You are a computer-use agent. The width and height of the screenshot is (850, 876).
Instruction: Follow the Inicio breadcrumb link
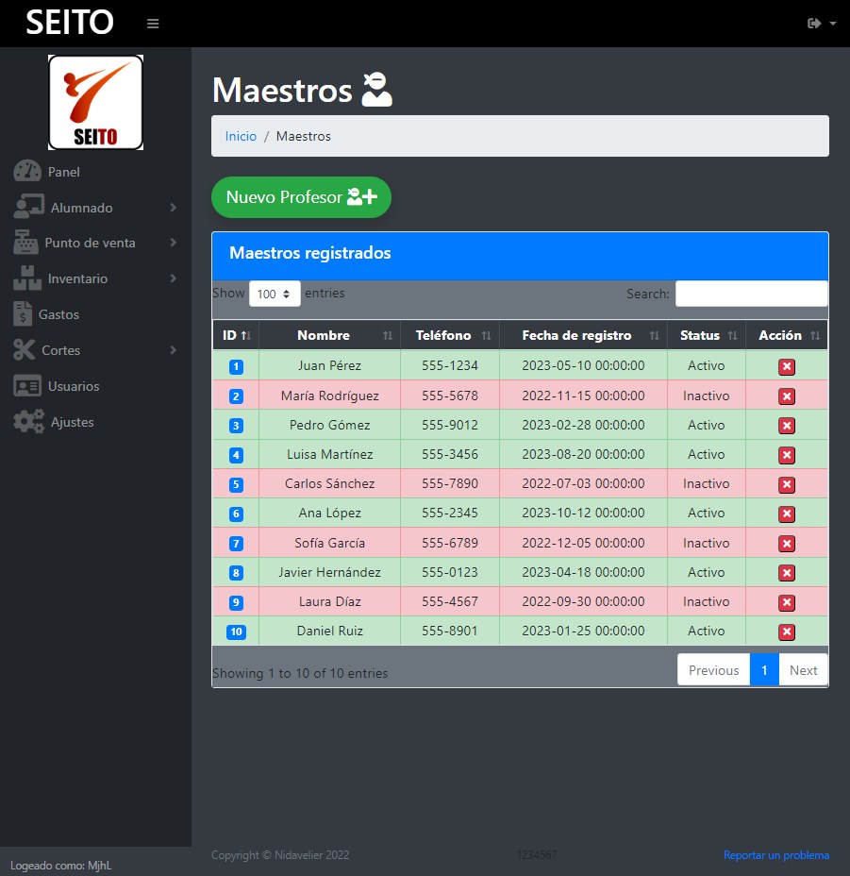[x=241, y=136]
